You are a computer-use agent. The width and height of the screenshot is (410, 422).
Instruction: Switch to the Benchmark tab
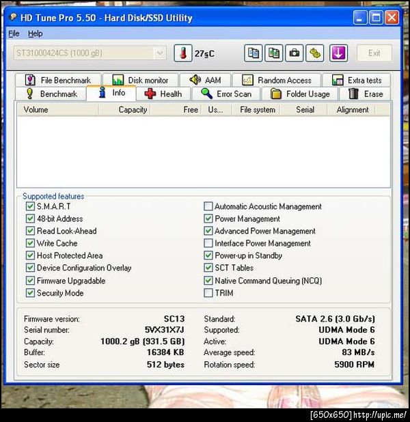point(51,94)
